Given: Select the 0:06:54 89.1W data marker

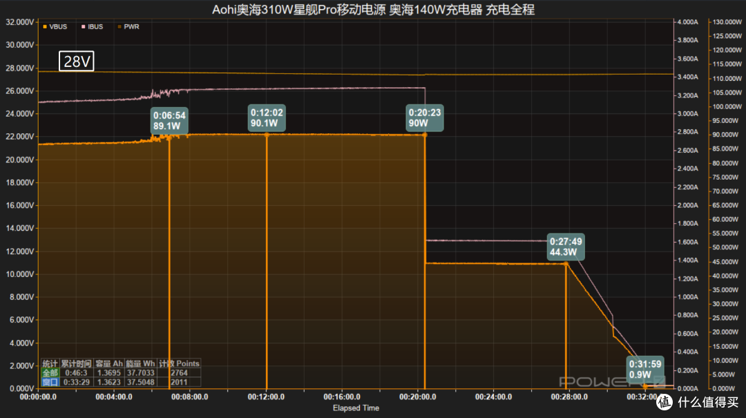Looking at the screenshot, I should click(x=169, y=120).
